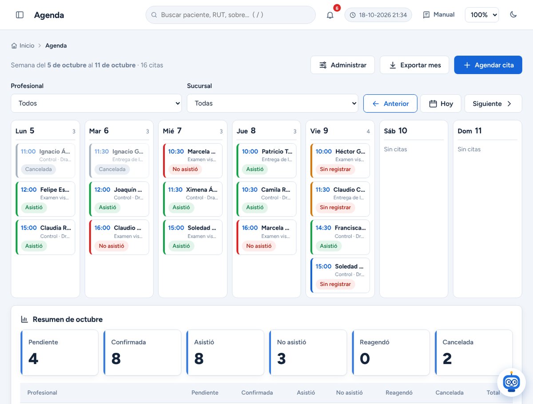Jump to today with Hoy button
The height and width of the screenshot is (404, 533).
coord(441,104)
